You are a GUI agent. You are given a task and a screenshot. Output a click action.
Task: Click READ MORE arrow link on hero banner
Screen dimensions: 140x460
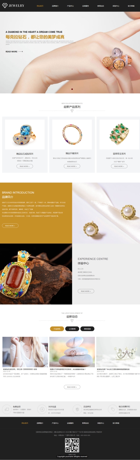tap(14, 52)
